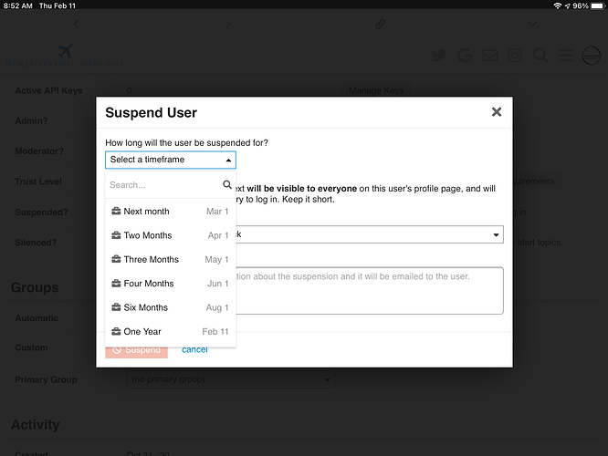Screen dimensions: 608x456
Task: Click the Manage Keys button
Action: click(376, 90)
